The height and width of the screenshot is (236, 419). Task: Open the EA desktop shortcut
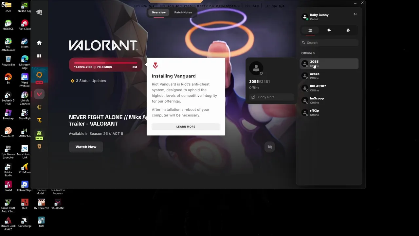click(8, 79)
